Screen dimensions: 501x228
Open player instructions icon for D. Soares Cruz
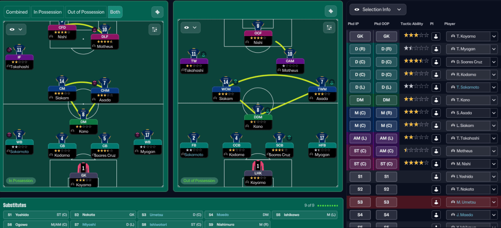[x=436, y=62]
